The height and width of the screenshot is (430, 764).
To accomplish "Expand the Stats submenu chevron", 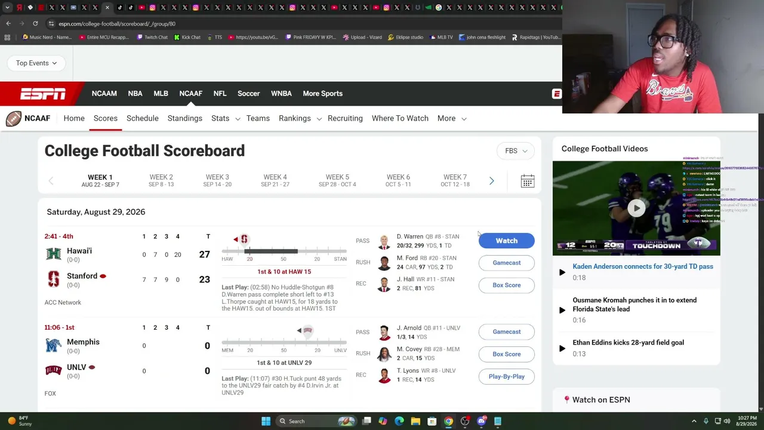I will (x=238, y=119).
